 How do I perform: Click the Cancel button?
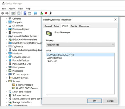coord(110,101)
